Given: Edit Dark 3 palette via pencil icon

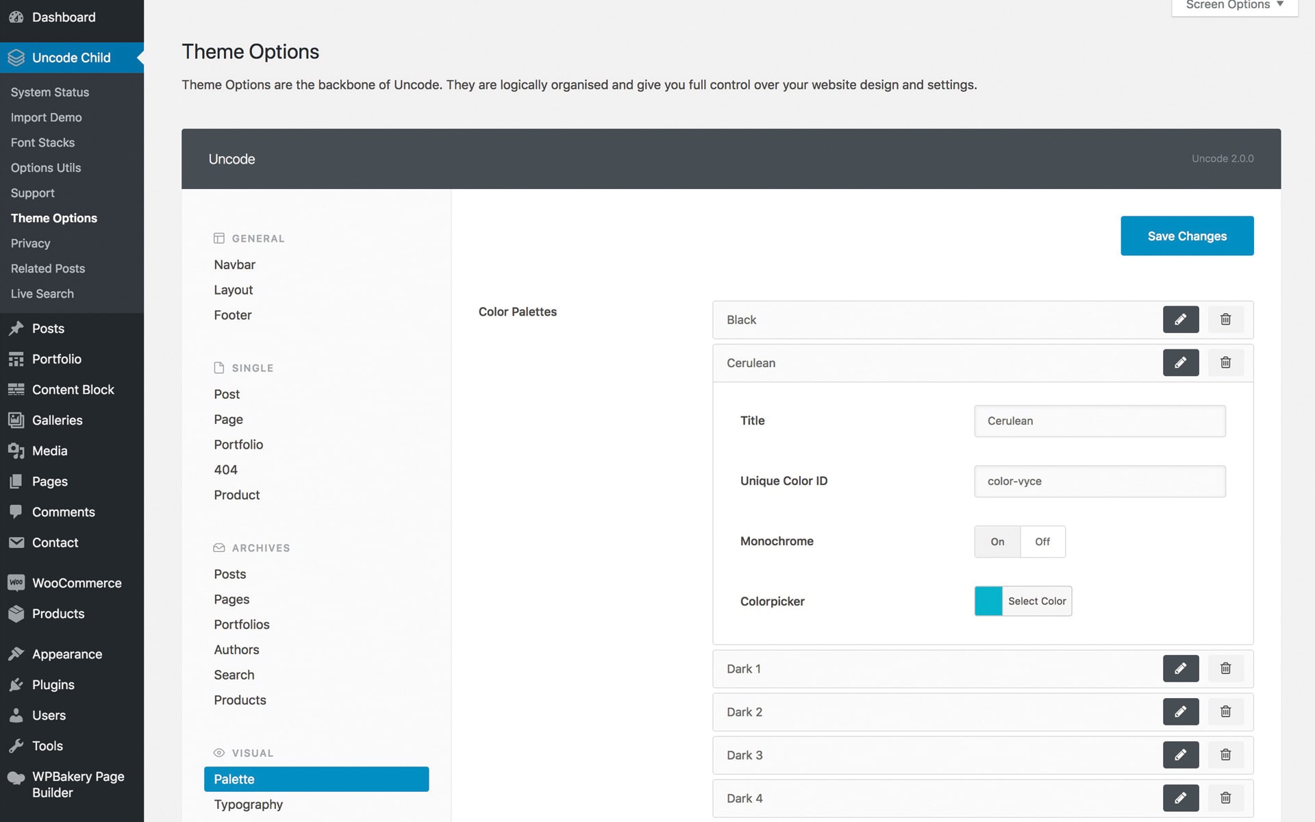Looking at the screenshot, I should (1180, 755).
